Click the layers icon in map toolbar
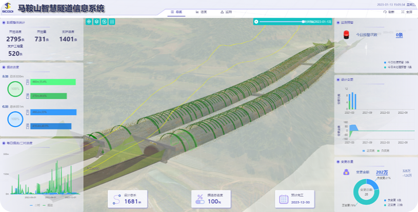Image resolution: width=418 pixels, height=212 pixels. click(x=96, y=22)
